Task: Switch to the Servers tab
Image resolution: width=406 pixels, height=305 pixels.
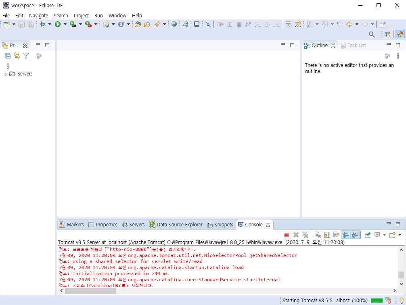Action: (x=133, y=224)
